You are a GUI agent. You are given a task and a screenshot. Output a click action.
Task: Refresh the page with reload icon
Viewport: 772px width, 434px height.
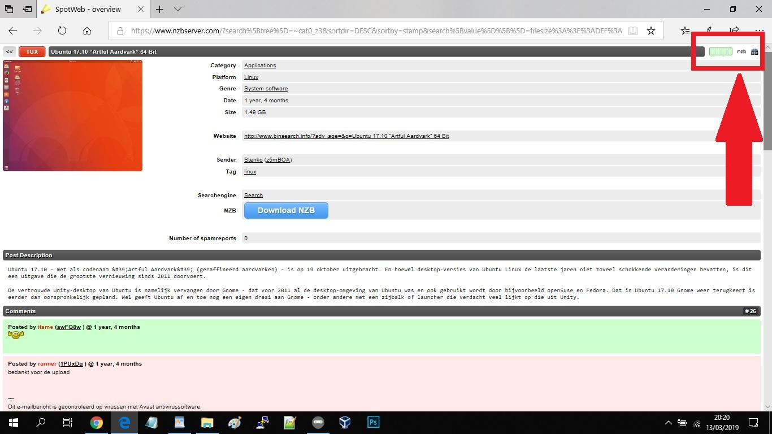click(x=62, y=31)
